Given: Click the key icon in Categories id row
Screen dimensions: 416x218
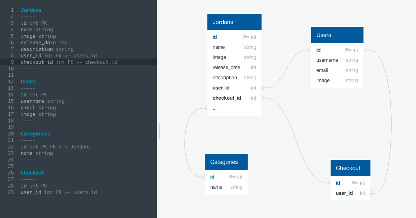Looking at the screenshot, I should pyautogui.click(x=232, y=177).
